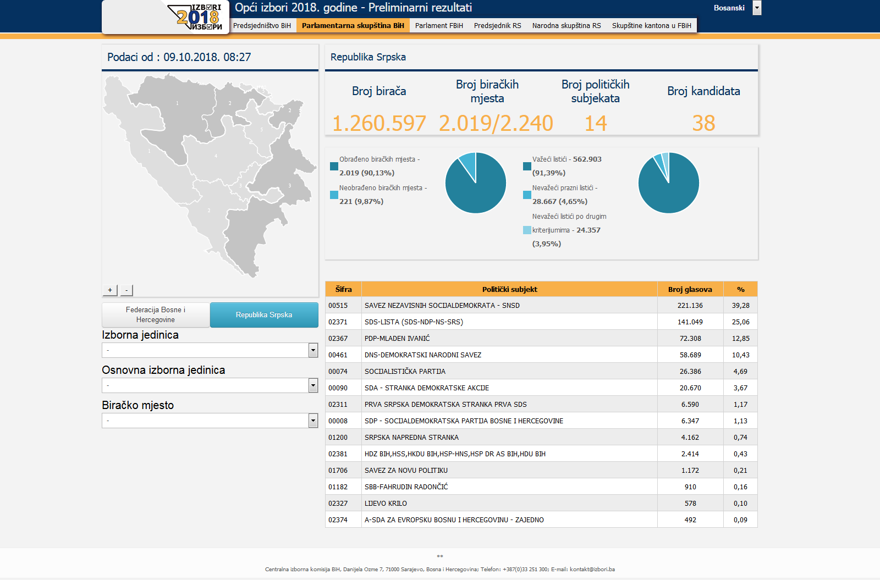Switch to Predsjedništvo BiH tab

(262, 25)
